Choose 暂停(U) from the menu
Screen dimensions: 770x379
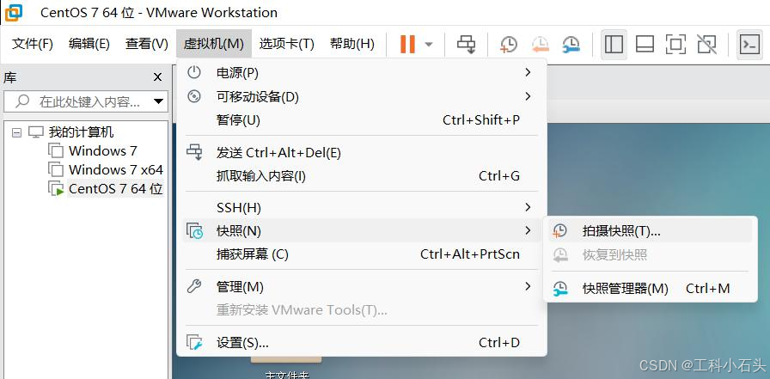(x=362, y=119)
